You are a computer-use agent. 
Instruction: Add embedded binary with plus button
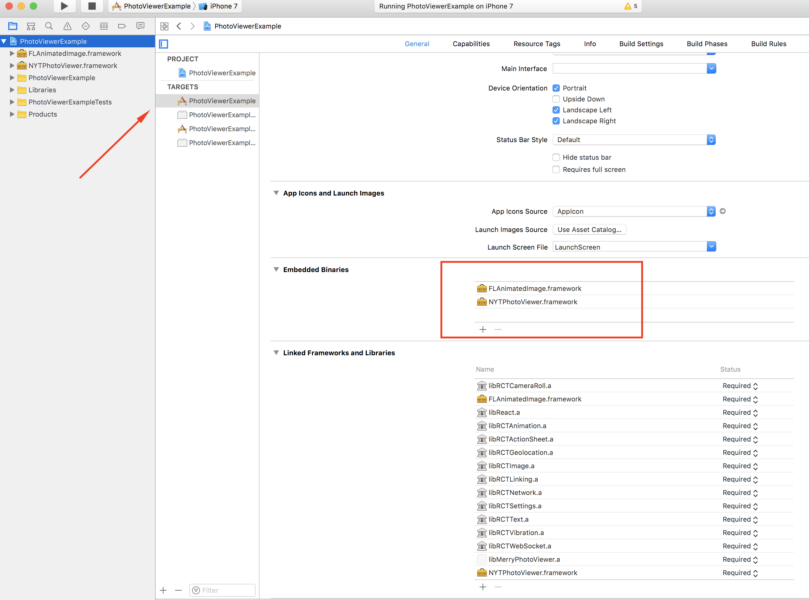pyautogui.click(x=483, y=329)
